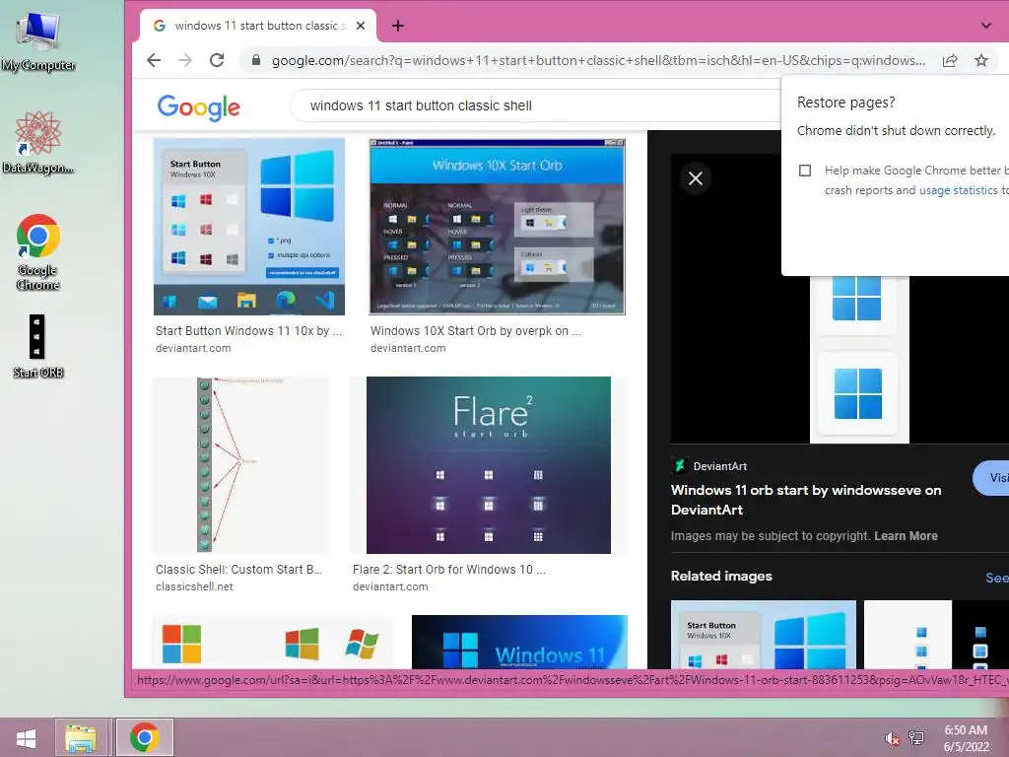This screenshot has width=1009, height=757.
Task: Close the image preview panel
Action: 695,178
